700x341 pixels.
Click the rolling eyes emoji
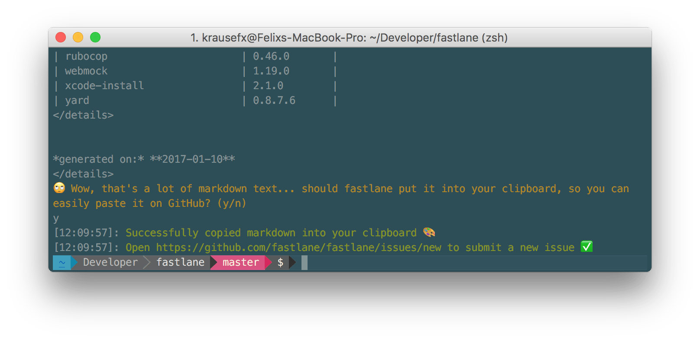click(59, 188)
